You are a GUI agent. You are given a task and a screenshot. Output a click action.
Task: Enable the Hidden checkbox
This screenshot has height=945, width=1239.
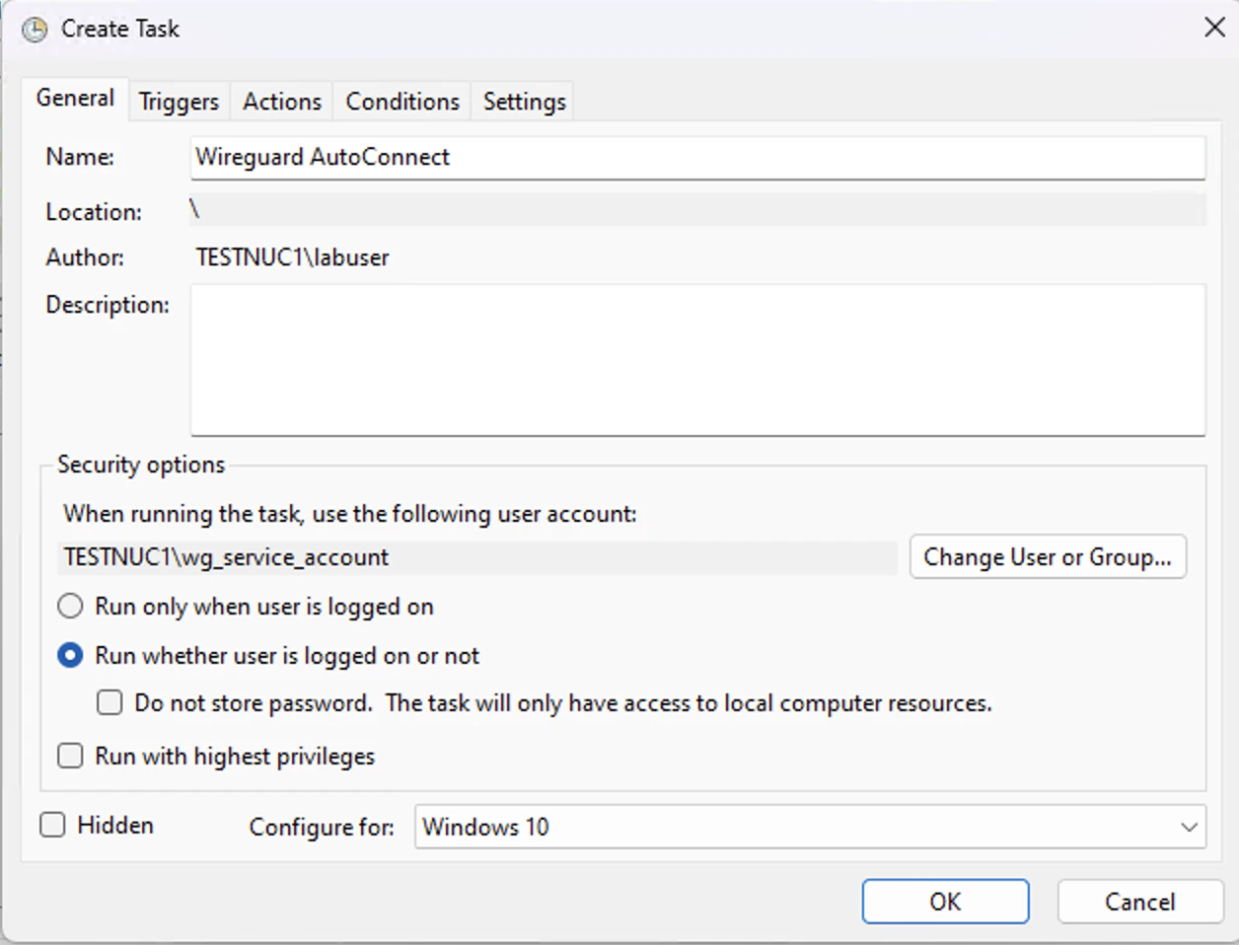click(x=52, y=825)
